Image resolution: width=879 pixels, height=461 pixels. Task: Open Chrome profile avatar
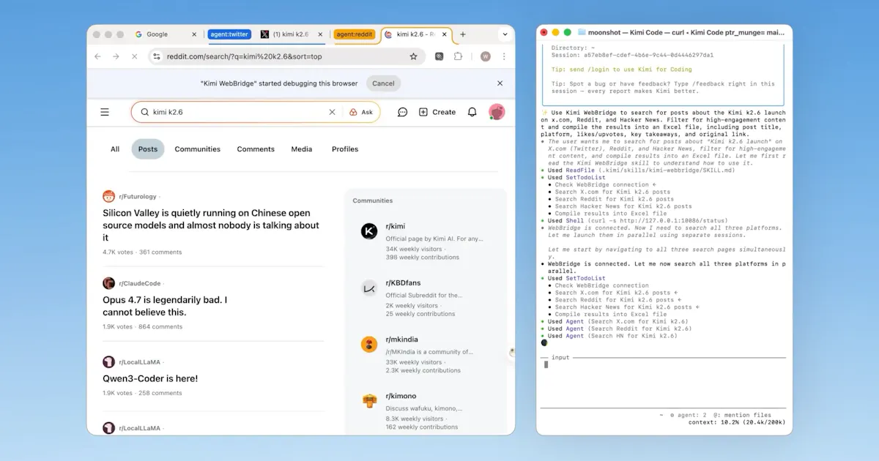point(485,56)
